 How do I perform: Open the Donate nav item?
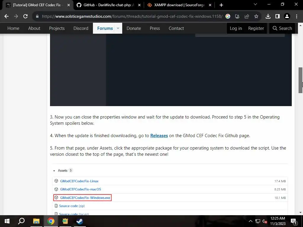134,28
